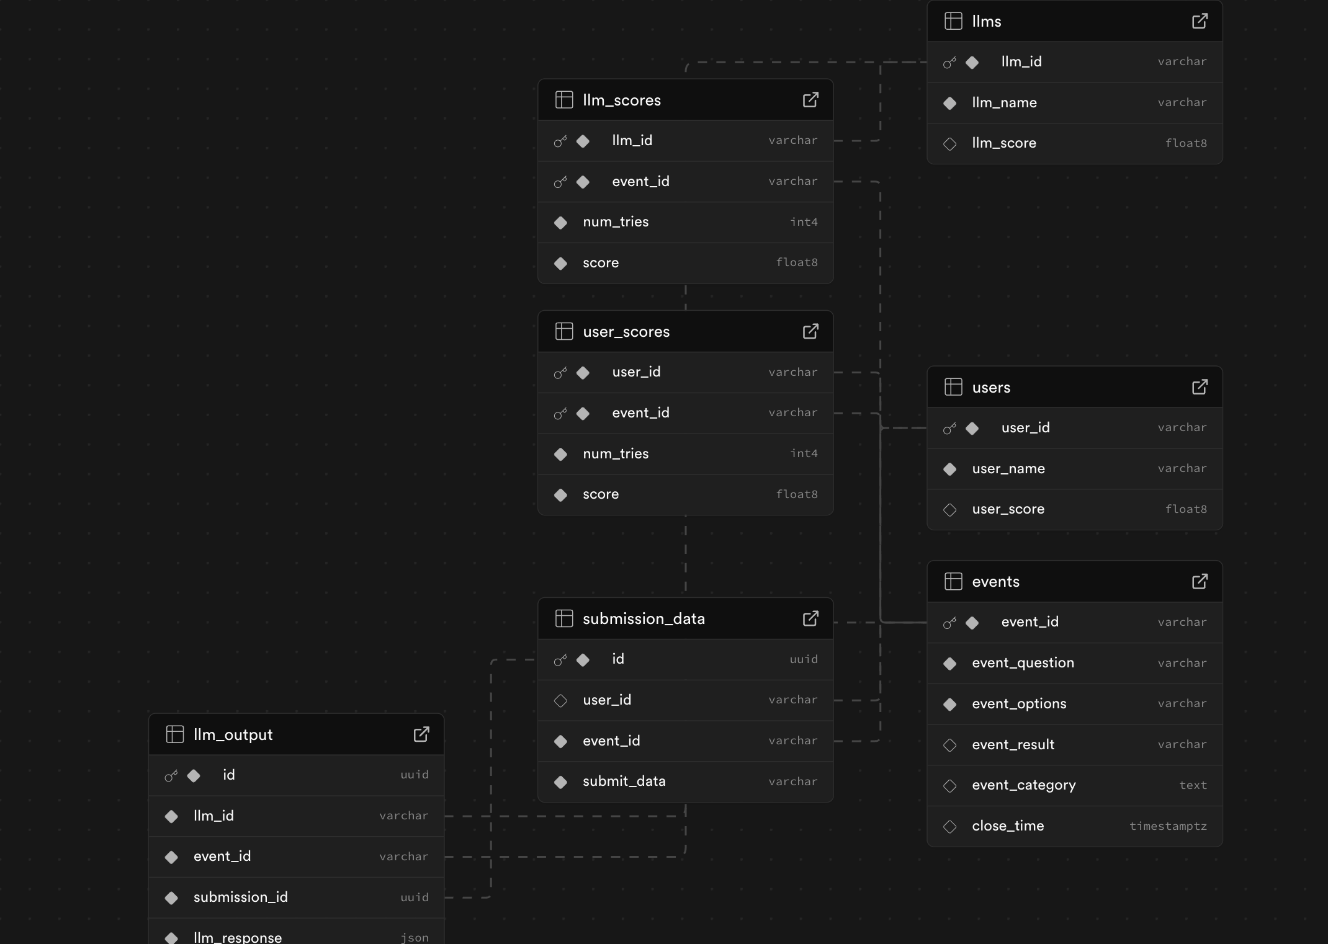Open llm_output table link icon
Viewport: 1328px width, 944px height.
(421, 734)
